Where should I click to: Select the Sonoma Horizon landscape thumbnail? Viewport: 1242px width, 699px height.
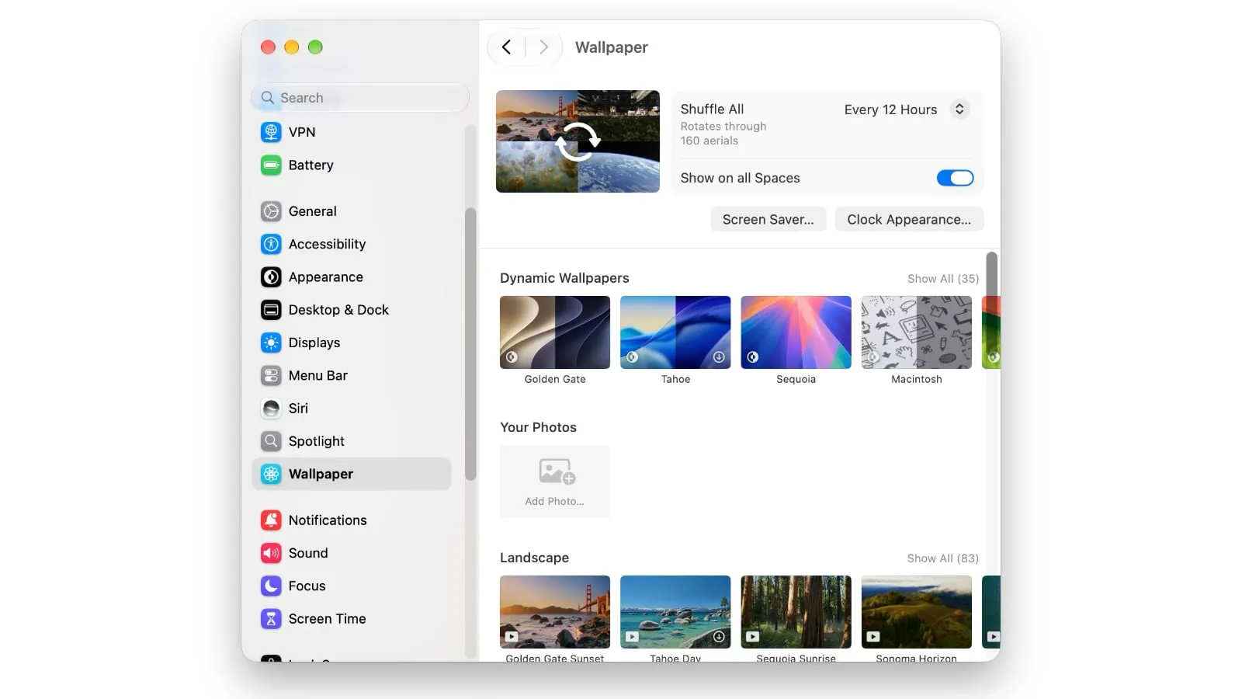coord(917,612)
